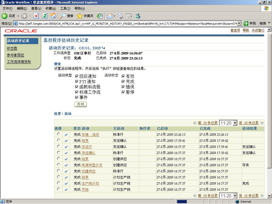272x204 pixels.
Task: Toggle the FYI 通知 checkbox
Action: (x=77, y=82)
